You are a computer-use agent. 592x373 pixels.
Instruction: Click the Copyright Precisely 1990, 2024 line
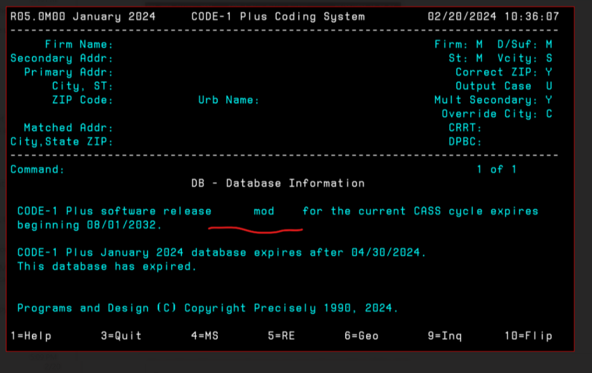[x=208, y=308]
